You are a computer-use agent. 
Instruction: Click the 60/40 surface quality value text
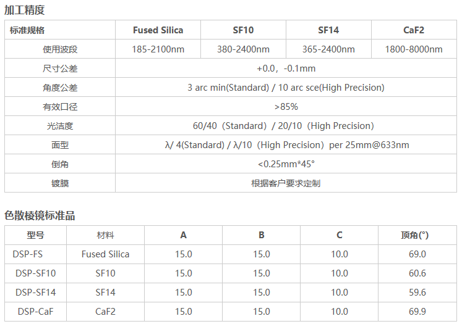(286, 126)
